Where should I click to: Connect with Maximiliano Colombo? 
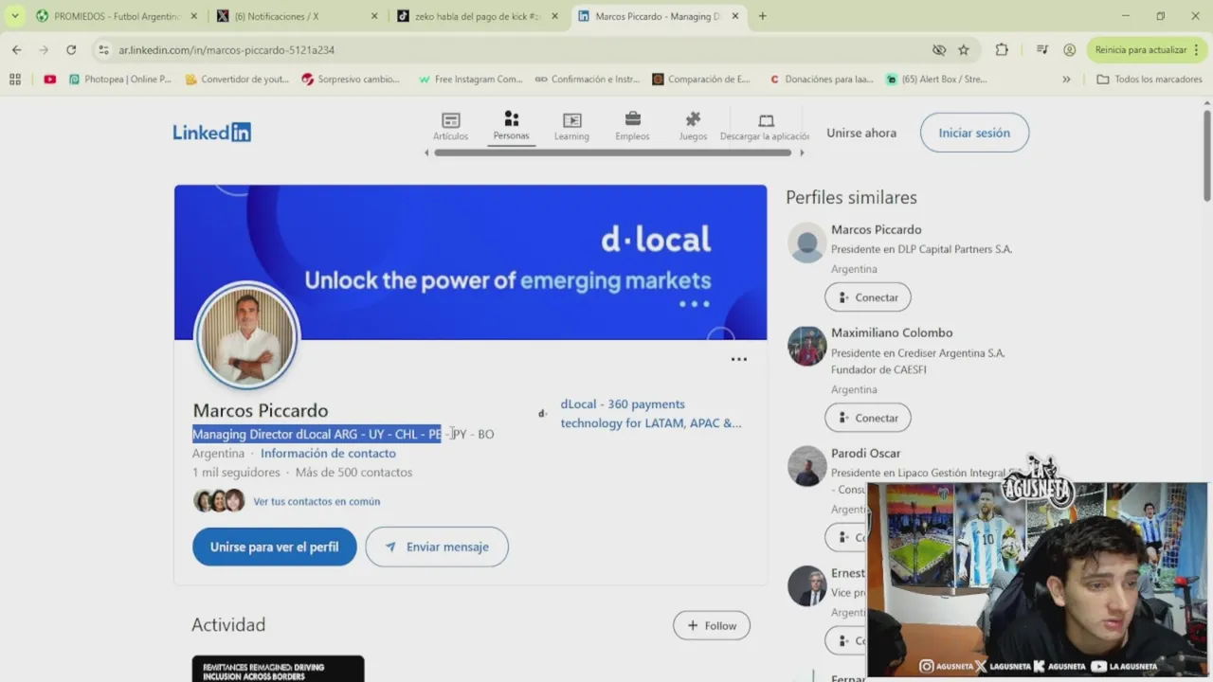pyautogui.click(x=867, y=418)
